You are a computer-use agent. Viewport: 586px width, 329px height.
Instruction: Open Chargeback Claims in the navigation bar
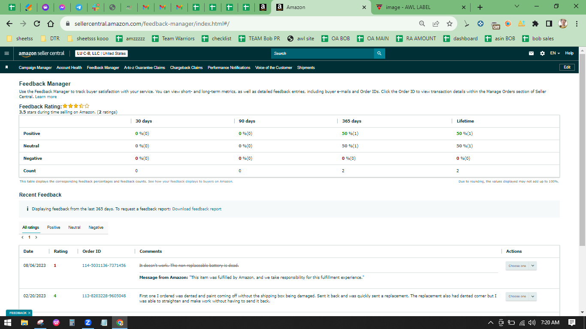click(186, 68)
